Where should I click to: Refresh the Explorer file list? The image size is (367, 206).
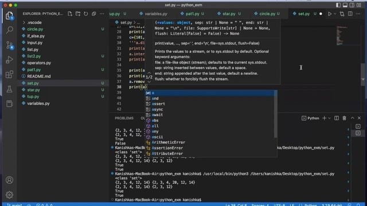[86, 14]
